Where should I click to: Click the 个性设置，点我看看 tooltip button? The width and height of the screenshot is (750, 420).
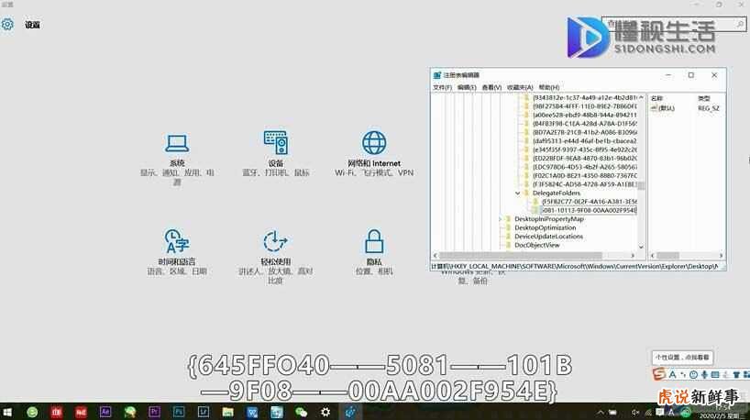tap(682, 358)
